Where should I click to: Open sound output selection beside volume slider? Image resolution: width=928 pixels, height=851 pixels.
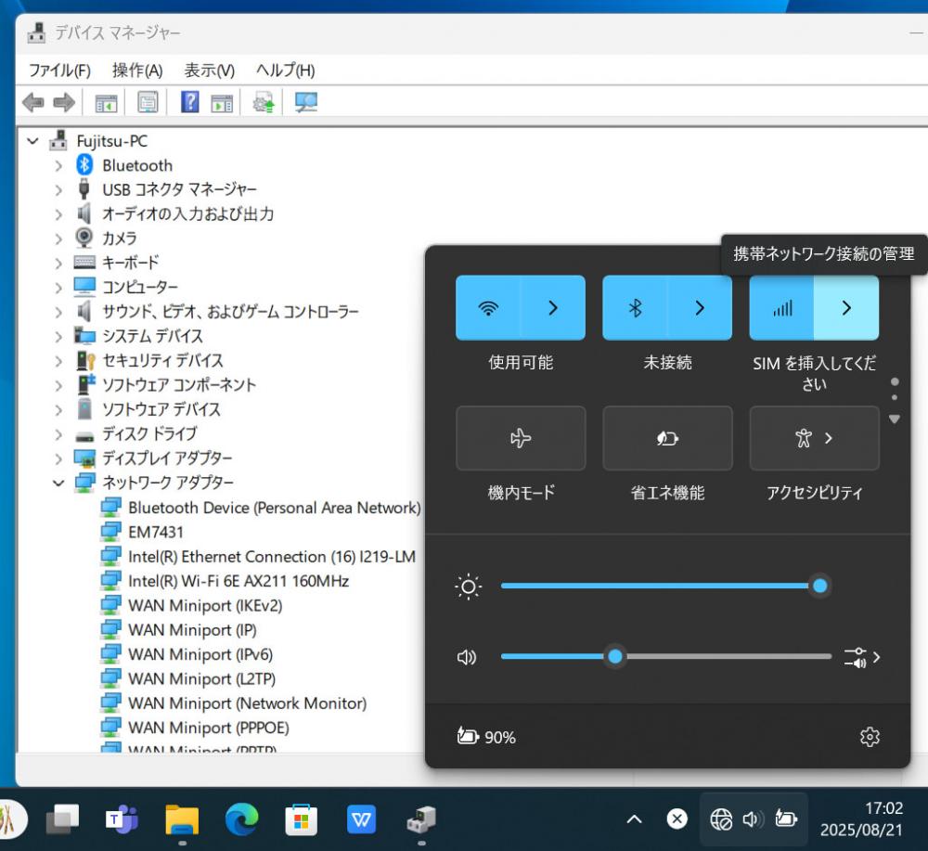[862, 657]
